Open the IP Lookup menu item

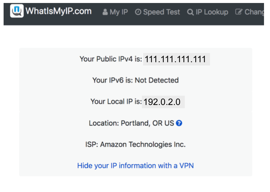click(x=208, y=12)
